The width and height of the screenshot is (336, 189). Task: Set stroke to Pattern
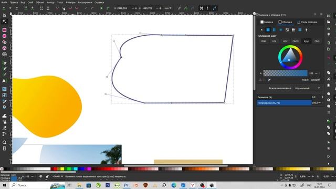pyautogui.click(x=293, y=30)
